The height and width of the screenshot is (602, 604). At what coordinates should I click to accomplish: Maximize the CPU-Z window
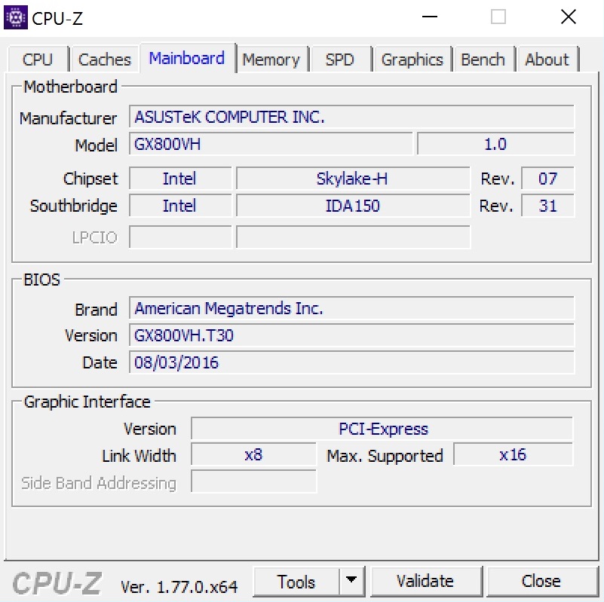pyautogui.click(x=498, y=17)
